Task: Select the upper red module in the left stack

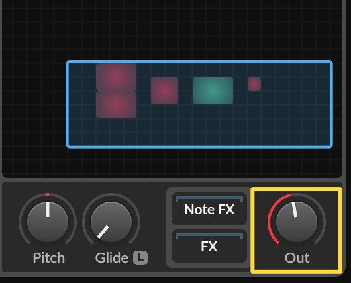Action: click(x=116, y=77)
